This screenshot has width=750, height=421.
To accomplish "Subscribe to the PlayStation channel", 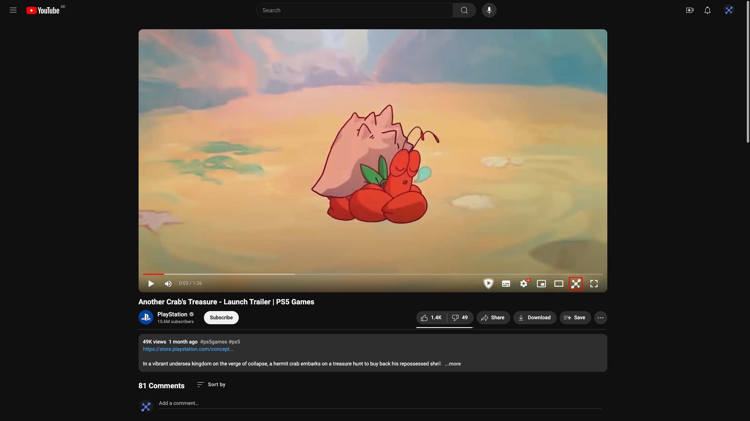I will [221, 318].
